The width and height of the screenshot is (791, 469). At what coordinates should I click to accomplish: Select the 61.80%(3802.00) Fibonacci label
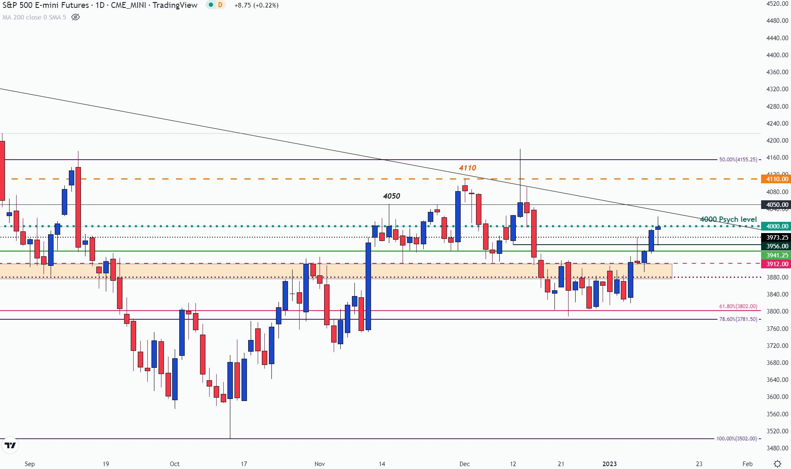738,306
